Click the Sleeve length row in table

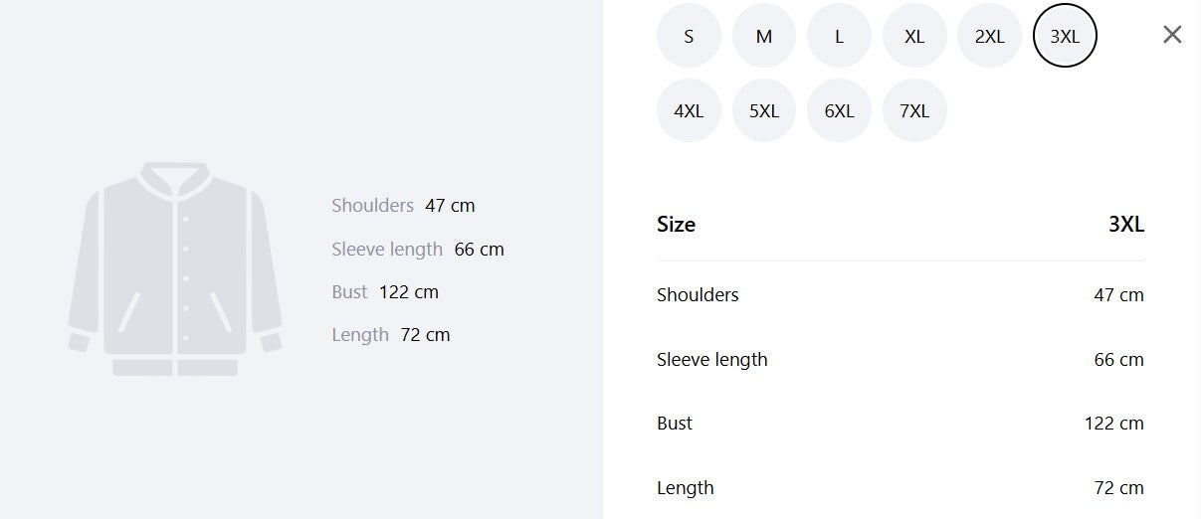point(901,359)
